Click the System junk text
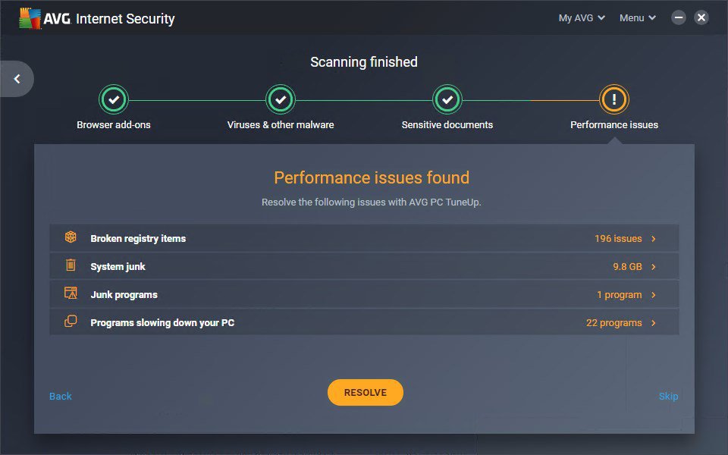This screenshot has width=728, height=455. [x=118, y=266]
